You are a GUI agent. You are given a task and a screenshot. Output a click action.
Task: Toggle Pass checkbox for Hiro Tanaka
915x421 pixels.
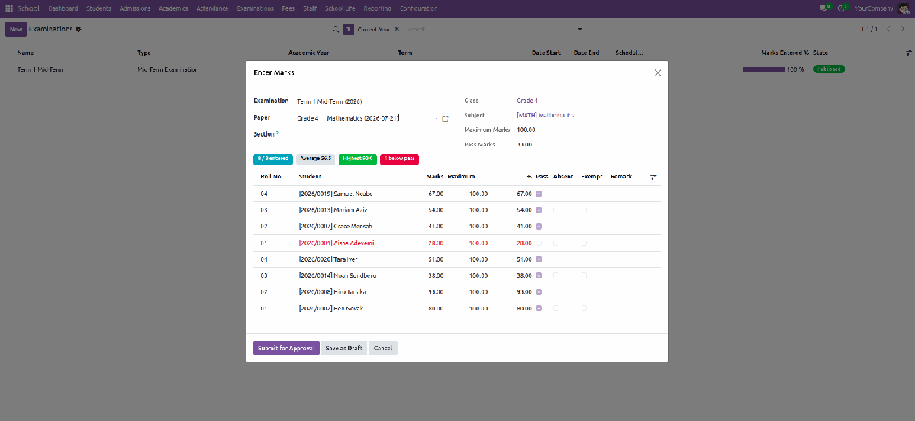(540, 291)
